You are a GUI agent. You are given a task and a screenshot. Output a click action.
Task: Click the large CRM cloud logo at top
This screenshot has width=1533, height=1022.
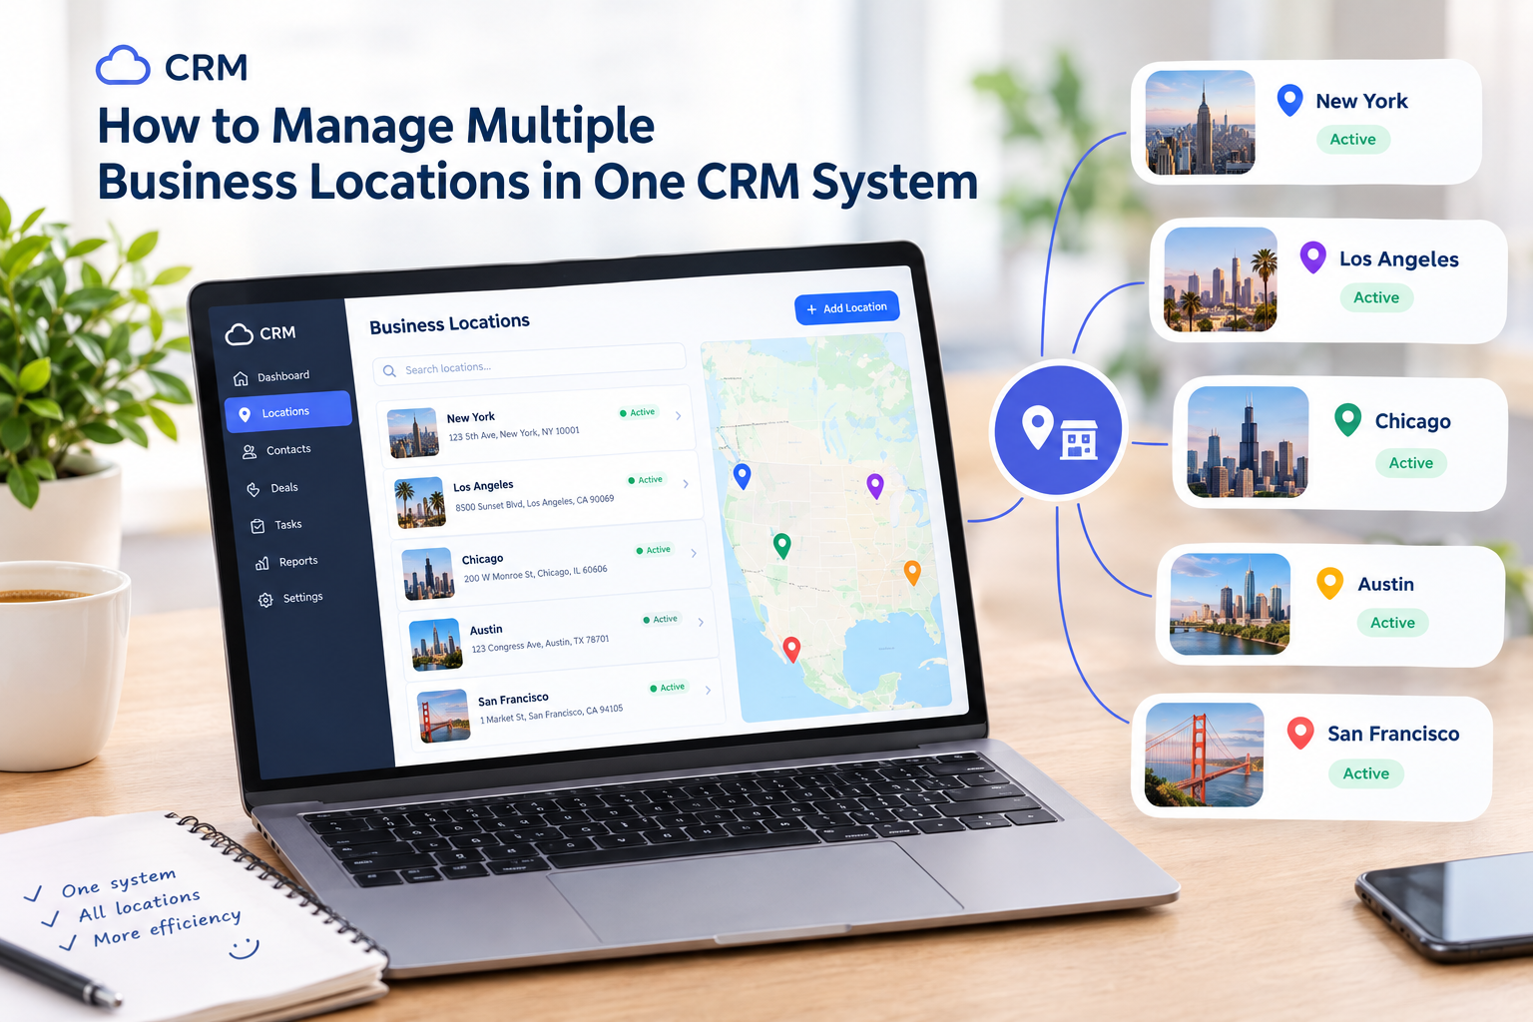[x=123, y=66]
